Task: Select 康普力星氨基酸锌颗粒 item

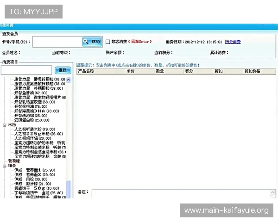Action: coord(40,84)
